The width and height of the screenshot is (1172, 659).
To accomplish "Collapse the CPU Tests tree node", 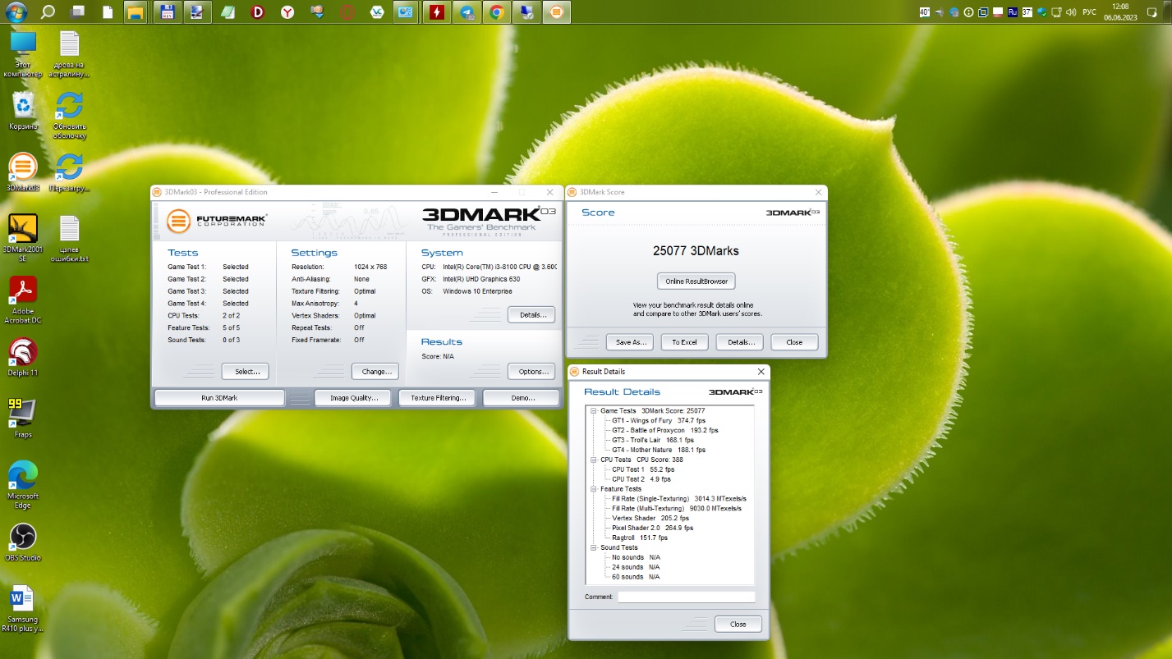I will (x=594, y=460).
